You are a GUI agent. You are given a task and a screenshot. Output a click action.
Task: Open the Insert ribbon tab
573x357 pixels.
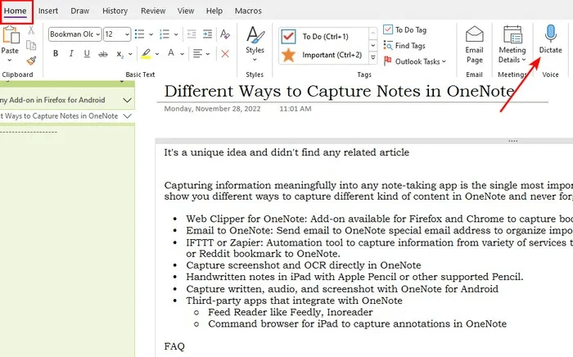click(x=48, y=11)
